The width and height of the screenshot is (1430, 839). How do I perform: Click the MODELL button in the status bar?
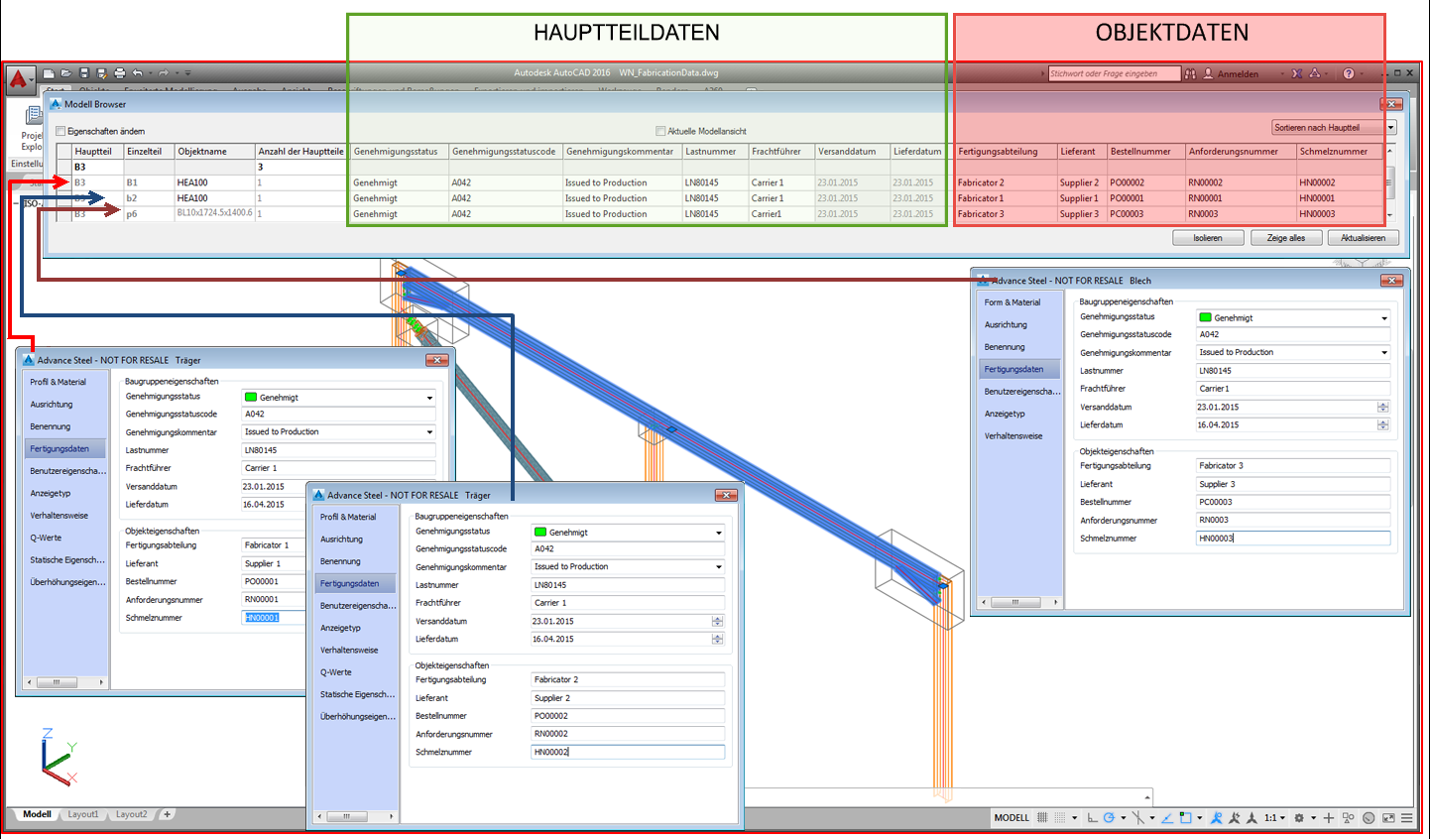pyautogui.click(x=1012, y=818)
